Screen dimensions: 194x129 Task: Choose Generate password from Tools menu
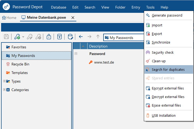pos(169,15)
